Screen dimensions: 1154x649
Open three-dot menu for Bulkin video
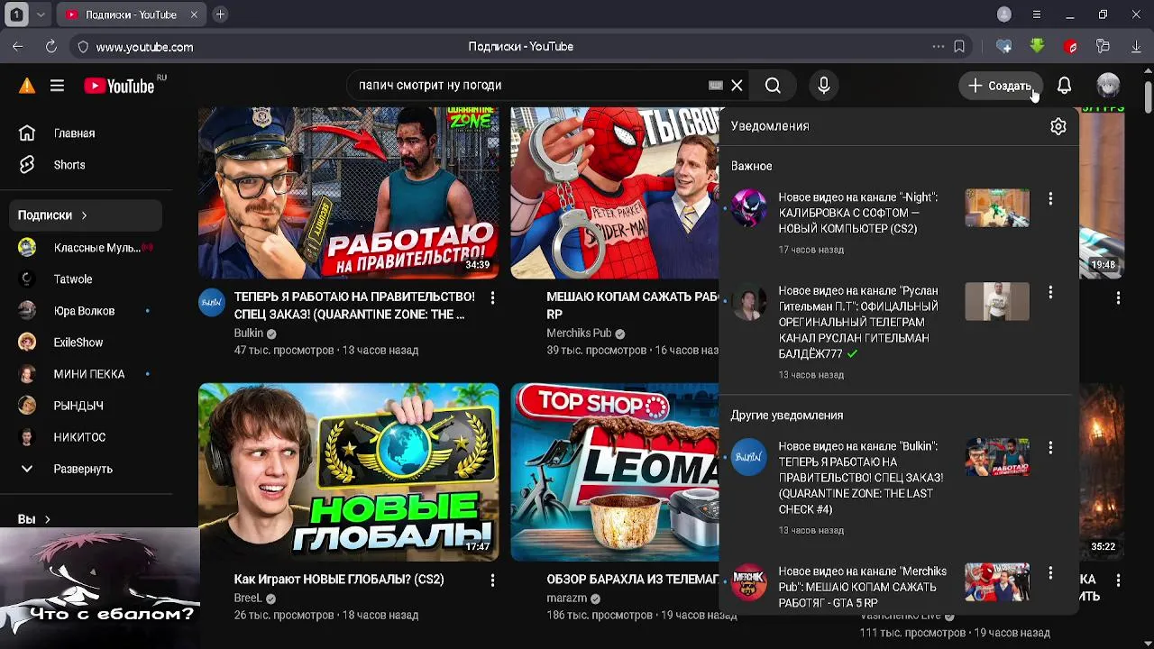pos(492,297)
